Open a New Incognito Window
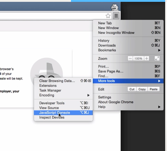 pos(128,32)
